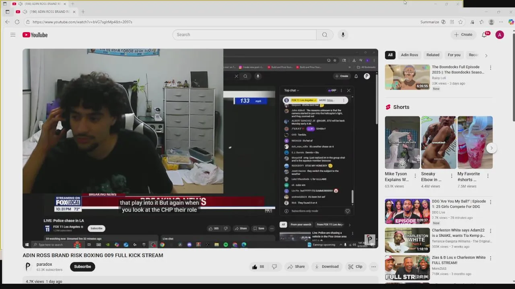
Task: Select the For you filter chip
Action: point(454,55)
